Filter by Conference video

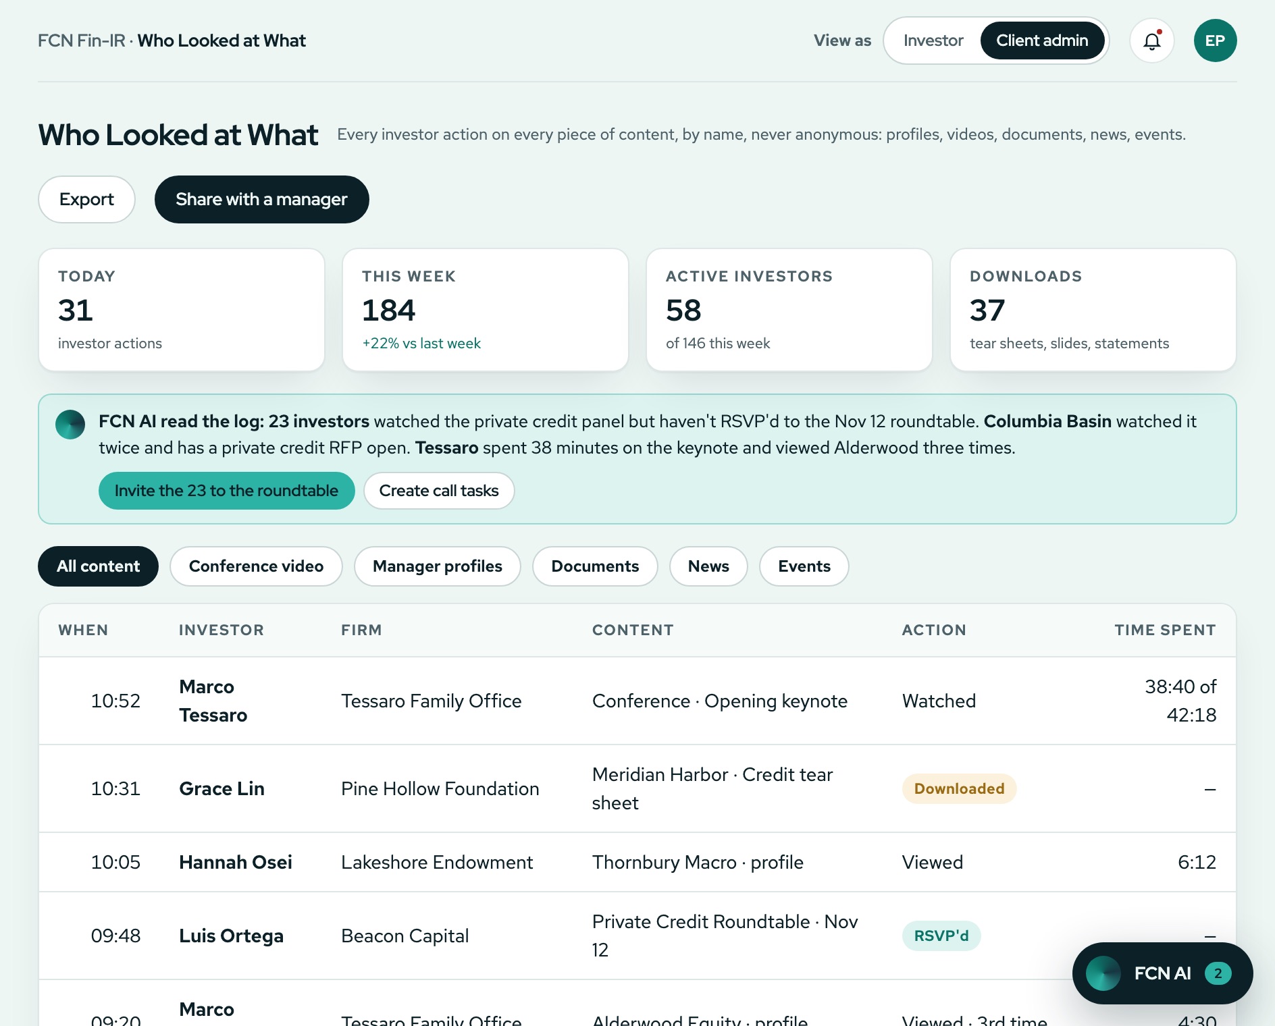point(256,566)
